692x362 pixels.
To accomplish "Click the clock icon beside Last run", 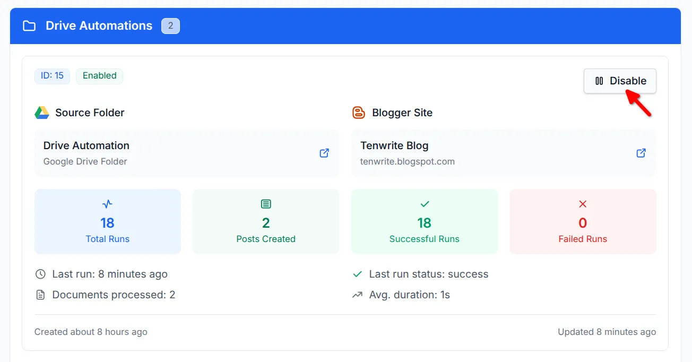I will [40, 274].
